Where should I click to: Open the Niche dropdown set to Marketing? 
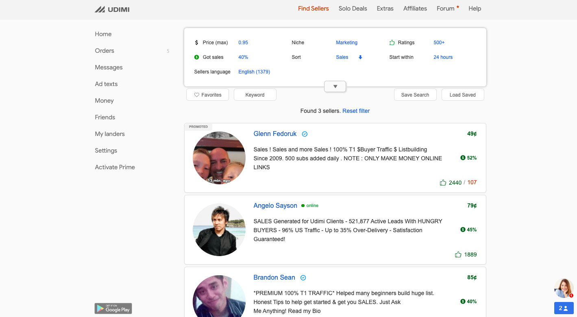click(346, 43)
